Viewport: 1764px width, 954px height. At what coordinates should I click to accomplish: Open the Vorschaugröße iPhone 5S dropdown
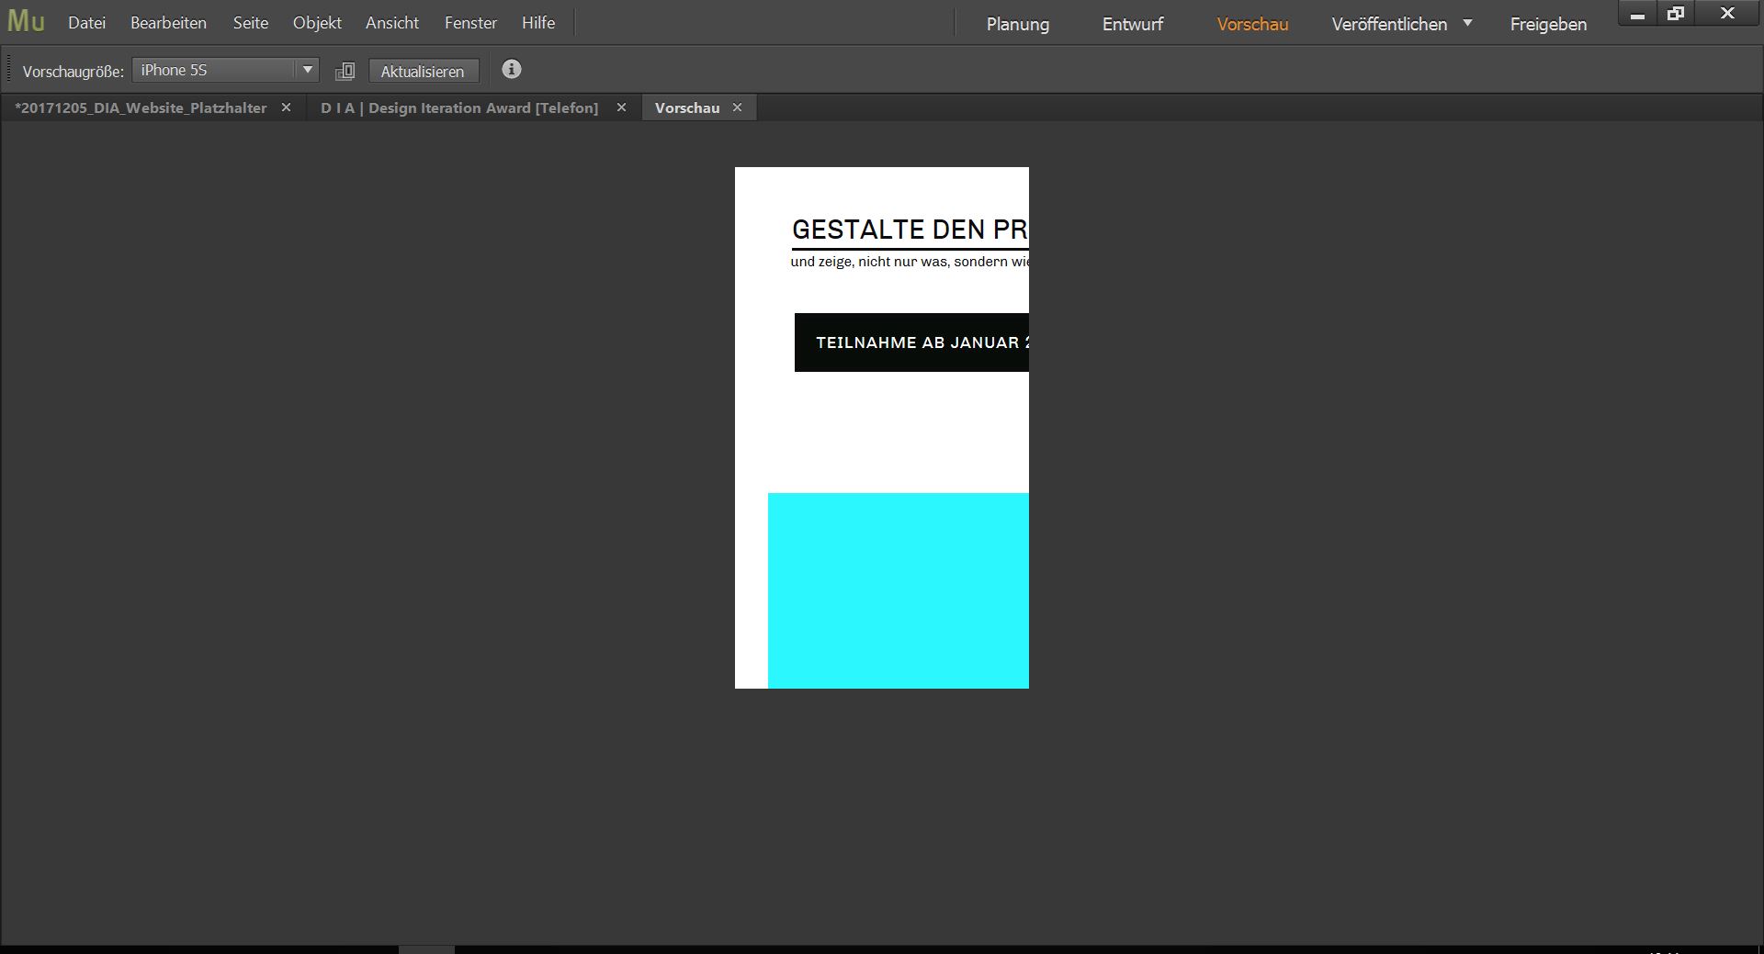click(x=226, y=70)
